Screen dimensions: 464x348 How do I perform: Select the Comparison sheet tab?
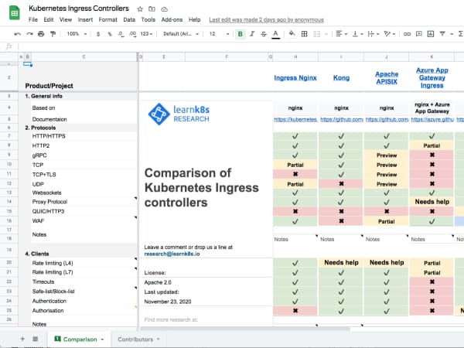click(x=79, y=339)
